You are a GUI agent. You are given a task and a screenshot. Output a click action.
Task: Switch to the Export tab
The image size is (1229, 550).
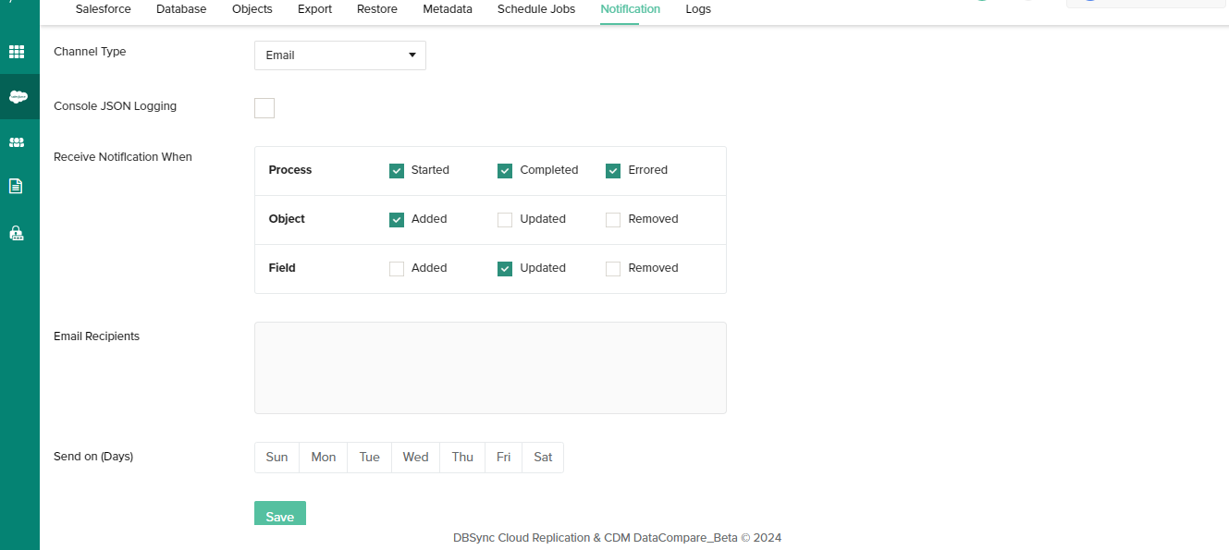[314, 9]
